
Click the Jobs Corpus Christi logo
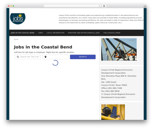pyautogui.click(x=18, y=19)
